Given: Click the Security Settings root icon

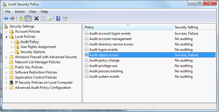Looking at the screenshot, I should point(6,26).
